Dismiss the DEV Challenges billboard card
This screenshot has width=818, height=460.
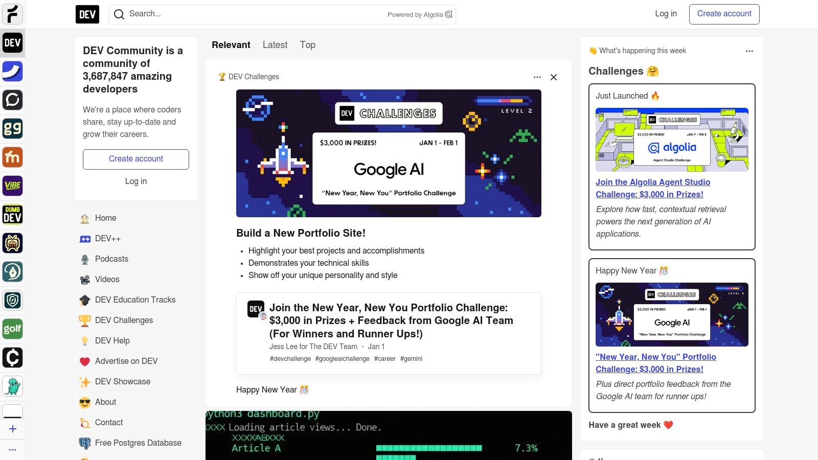coord(554,77)
